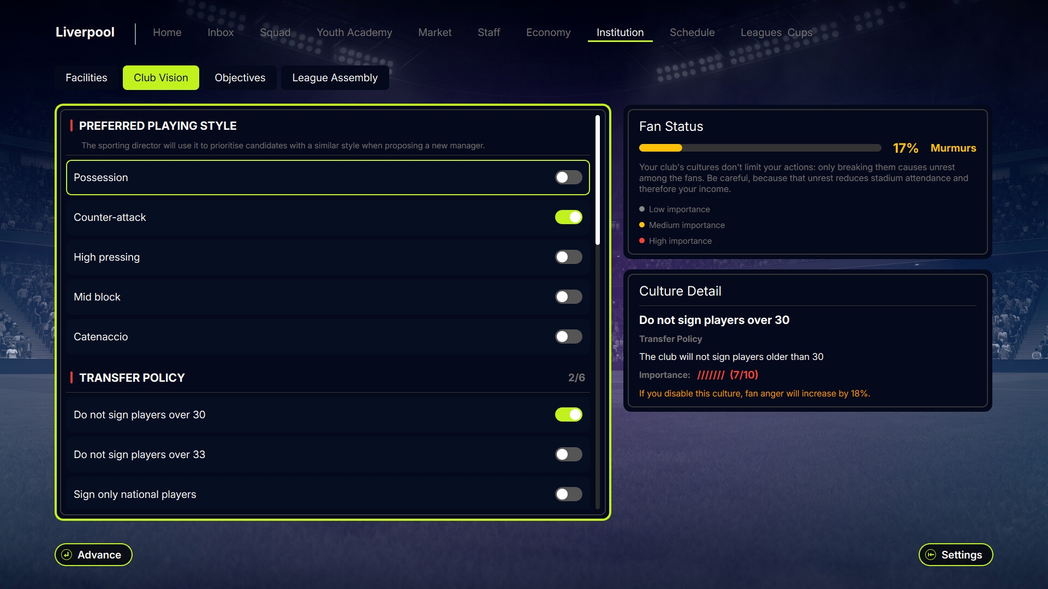Switch to the Objectives tab
1048x589 pixels.
[240, 77]
